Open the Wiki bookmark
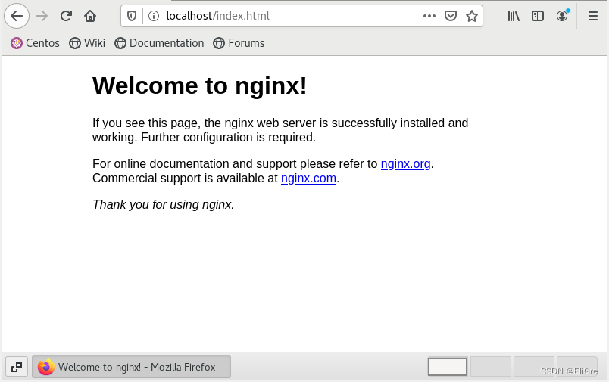 [x=87, y=43]
